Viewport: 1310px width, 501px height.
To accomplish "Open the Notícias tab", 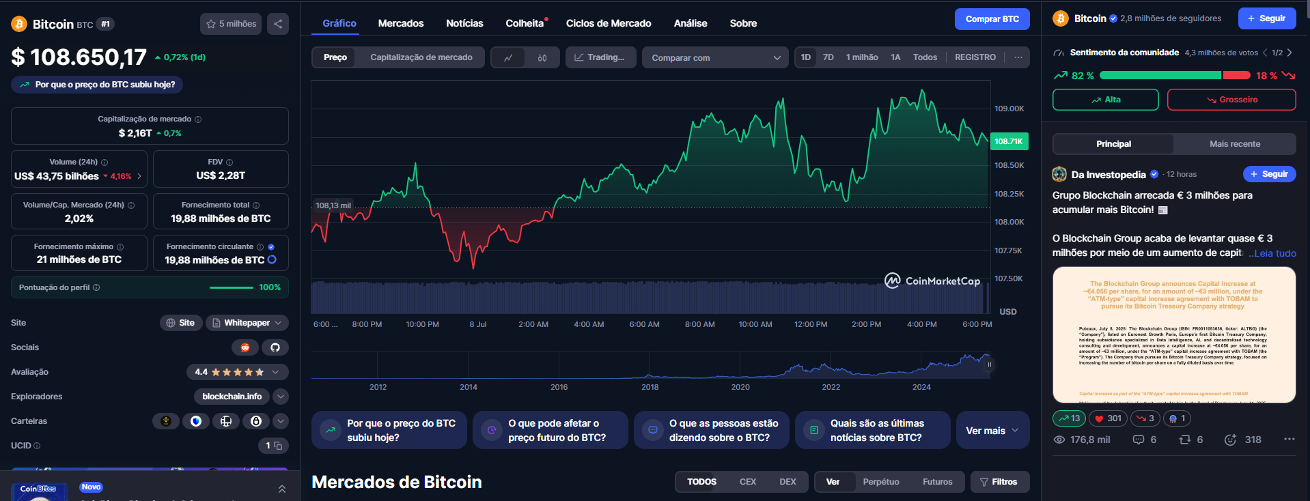I will [x=464, y=23].
